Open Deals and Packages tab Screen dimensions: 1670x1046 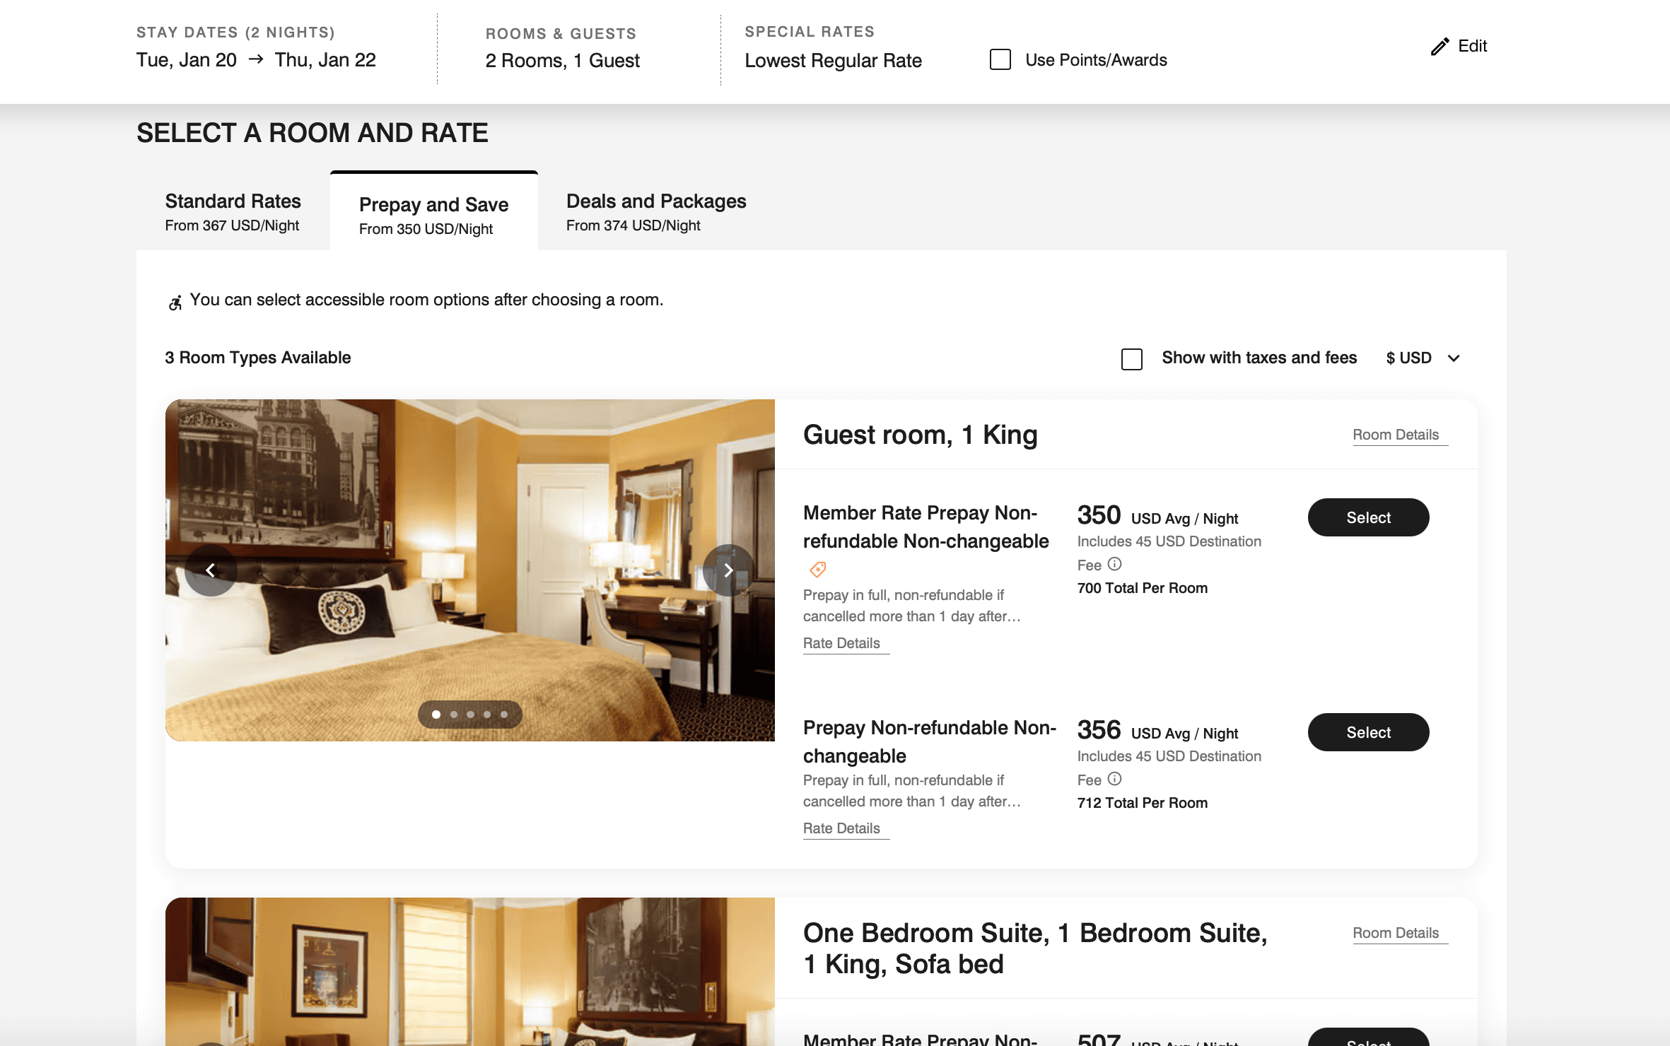656,211
